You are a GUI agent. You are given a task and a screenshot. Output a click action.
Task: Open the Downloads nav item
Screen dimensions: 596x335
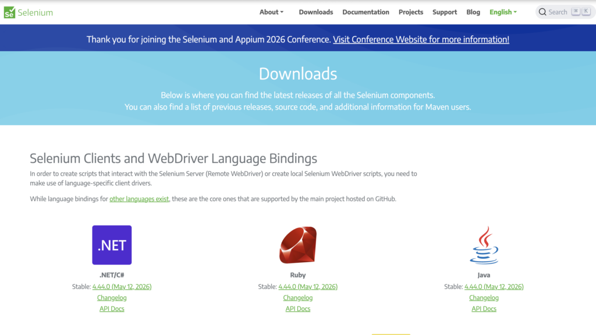[316, 12]
